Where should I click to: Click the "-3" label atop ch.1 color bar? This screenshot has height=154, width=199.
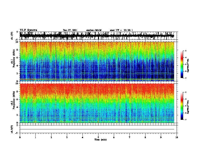[185, 51]
